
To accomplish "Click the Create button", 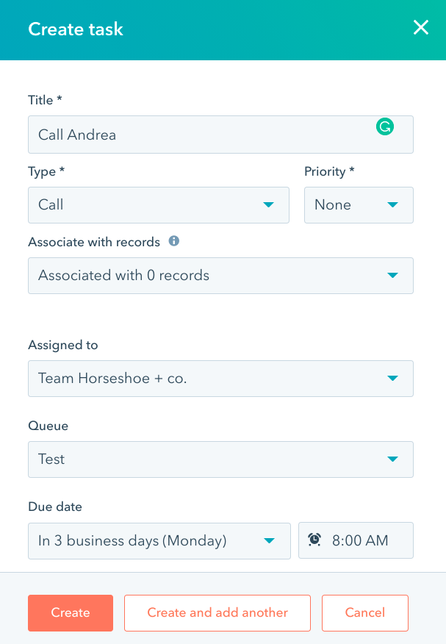I will point(70,612).
